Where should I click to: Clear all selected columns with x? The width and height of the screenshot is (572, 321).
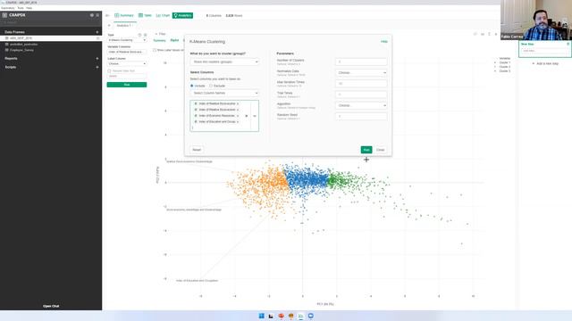coord(247,116)
